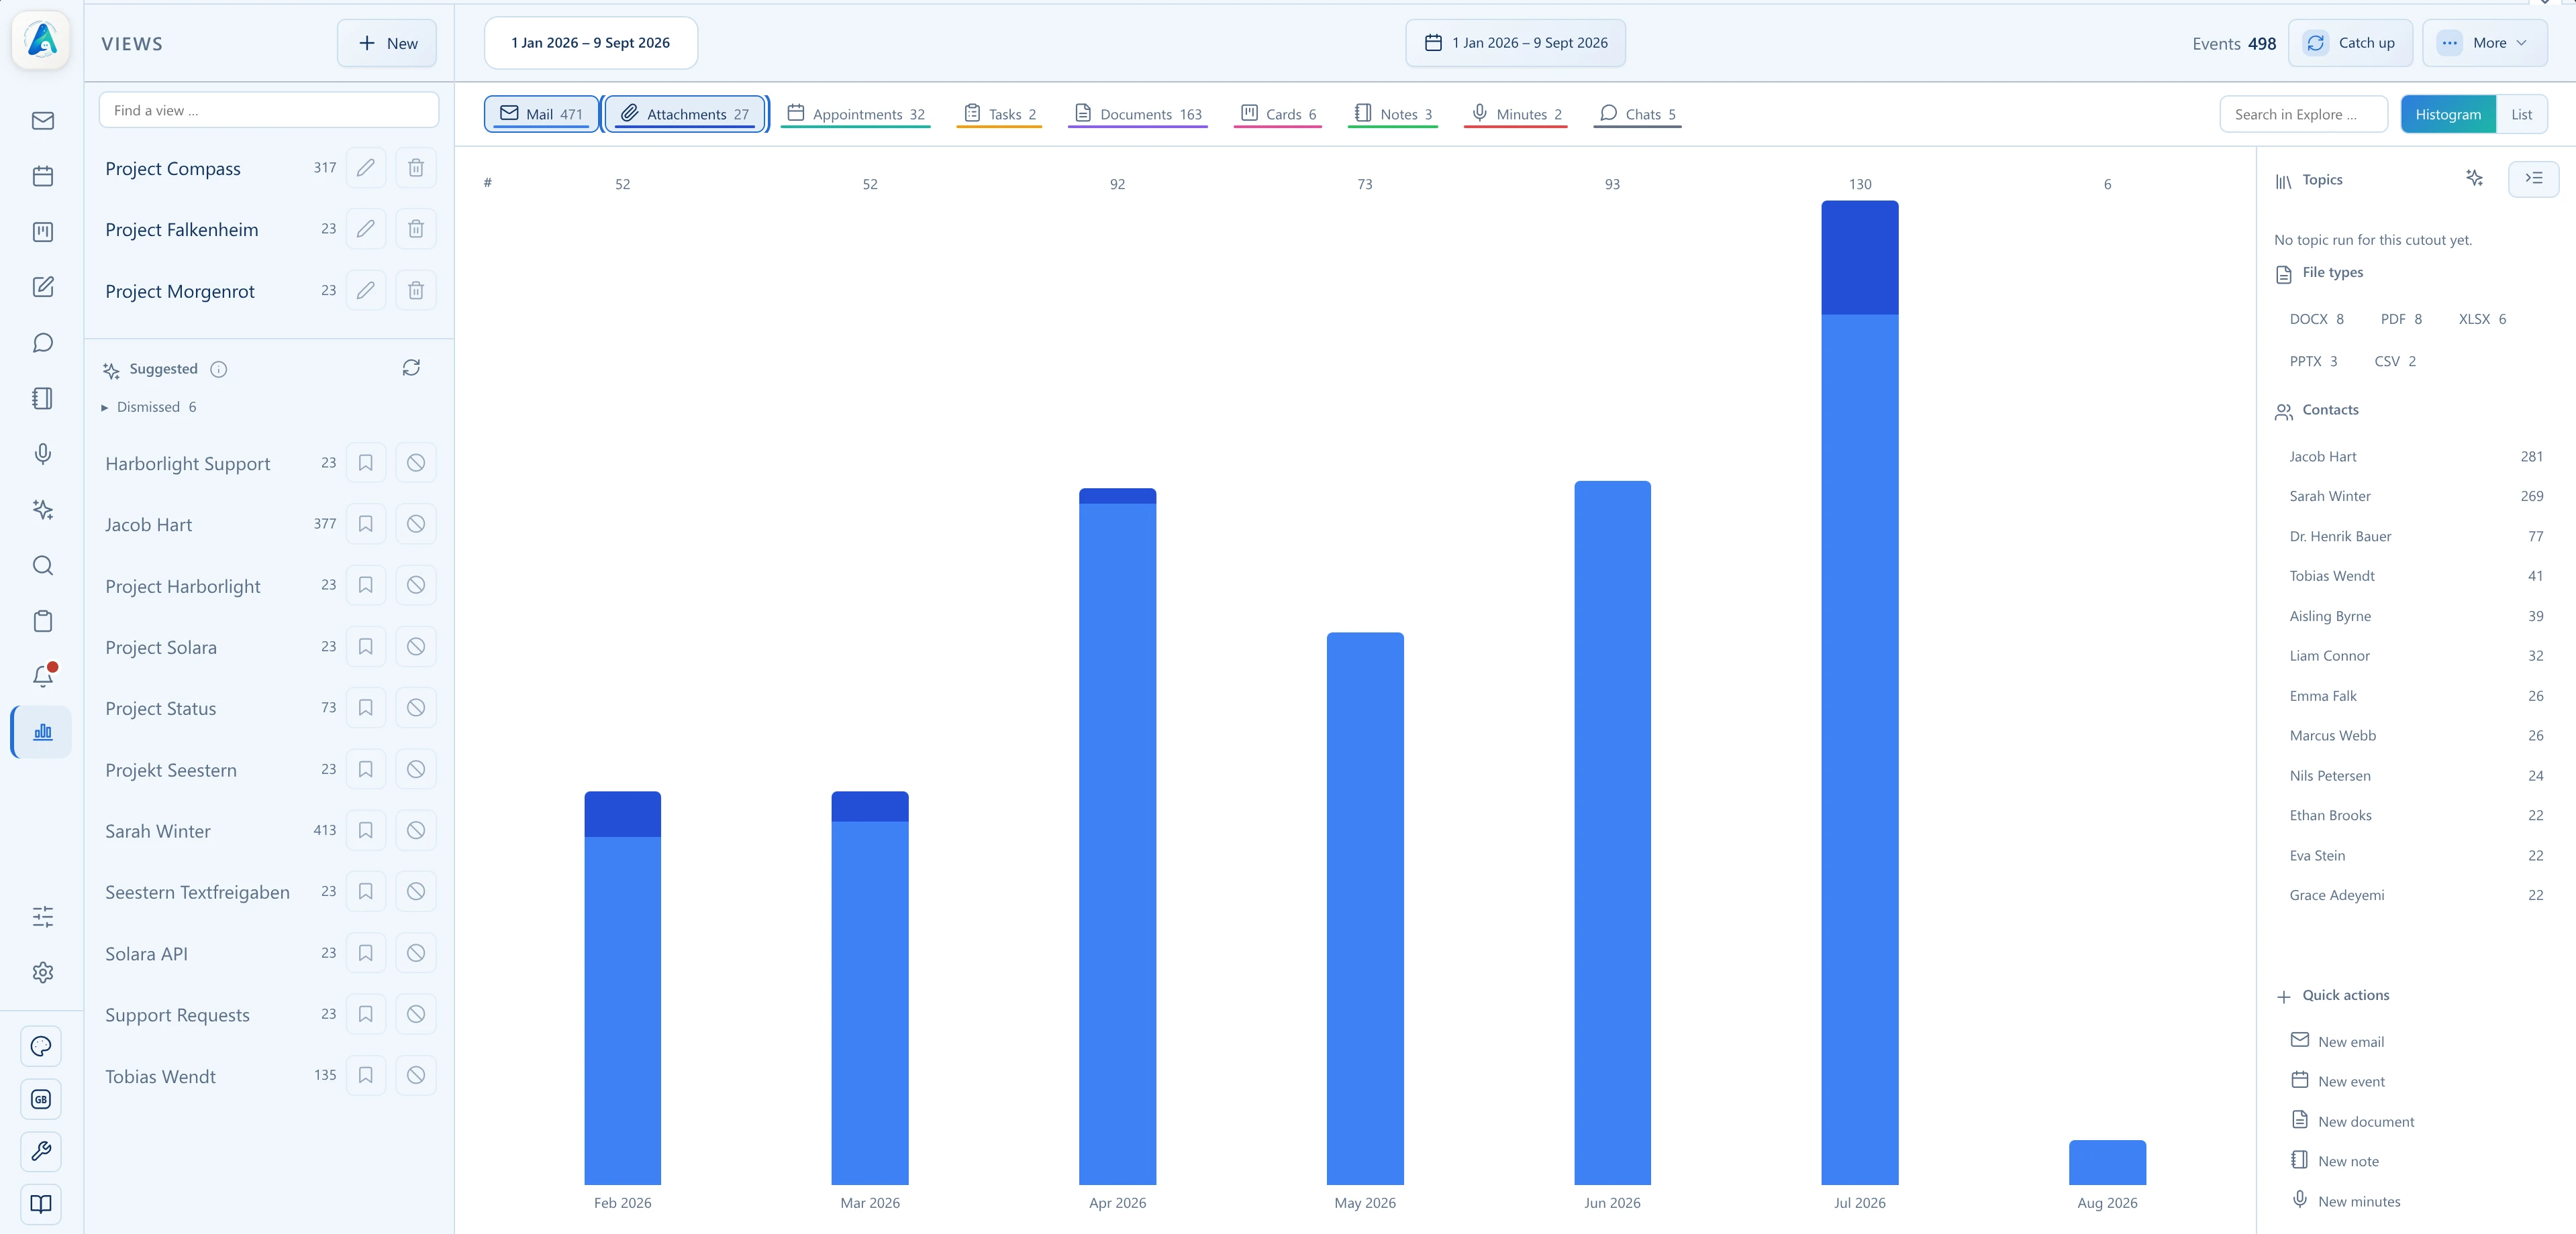Open the settings gear icon
The image size is (2576, 1234).
point(42,972)
